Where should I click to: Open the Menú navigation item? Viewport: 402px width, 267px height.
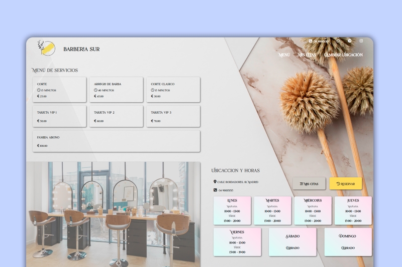[284, 55]
